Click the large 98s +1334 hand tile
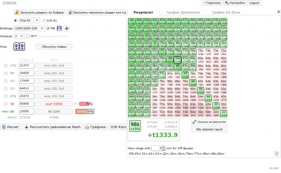 pos(135,126)
